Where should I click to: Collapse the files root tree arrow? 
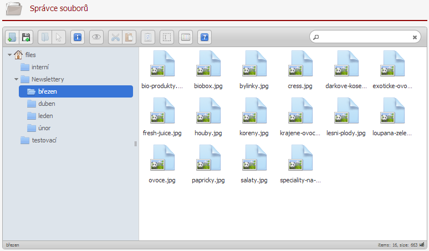coord(9,55)
